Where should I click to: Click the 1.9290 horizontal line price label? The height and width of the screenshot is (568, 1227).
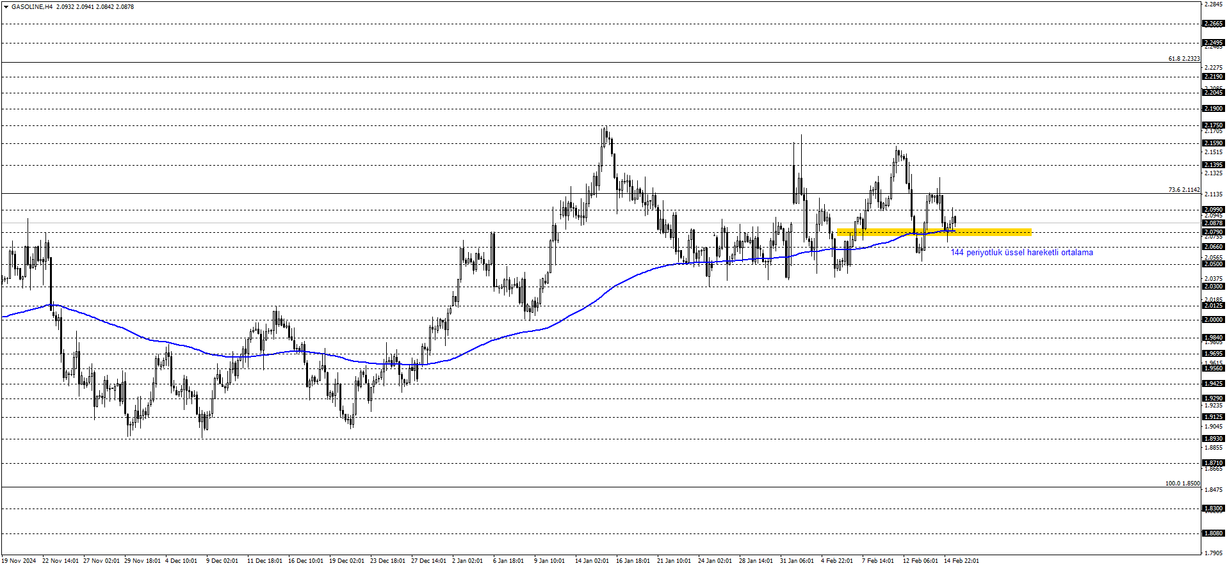coord(1214,398)
